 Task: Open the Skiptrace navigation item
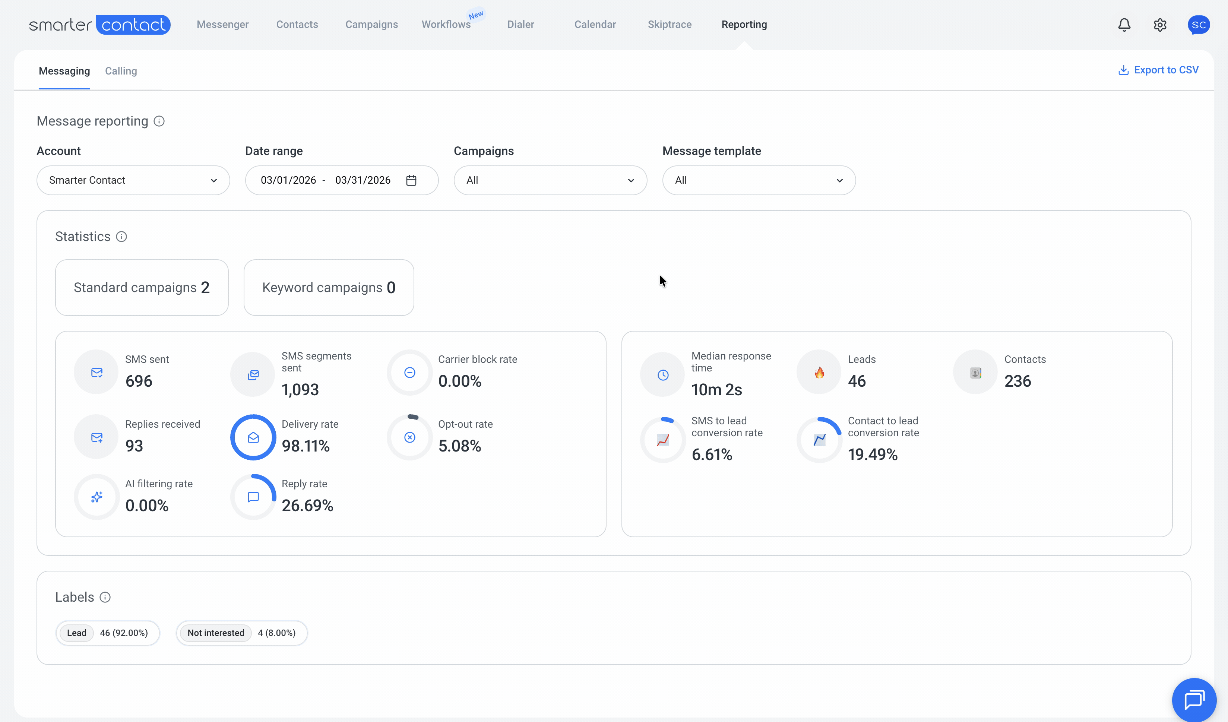pyautogui.click(x=670, y=24)
